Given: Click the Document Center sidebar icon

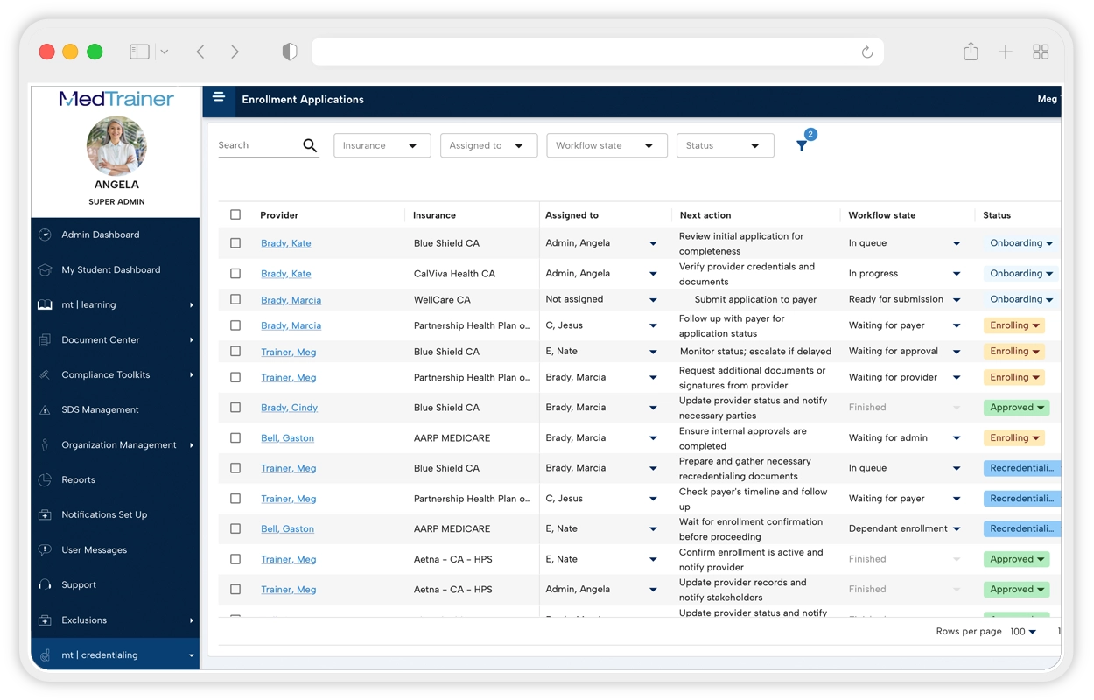Looking at the screenshot, I should pyautogui.click(x=45, y=339).
